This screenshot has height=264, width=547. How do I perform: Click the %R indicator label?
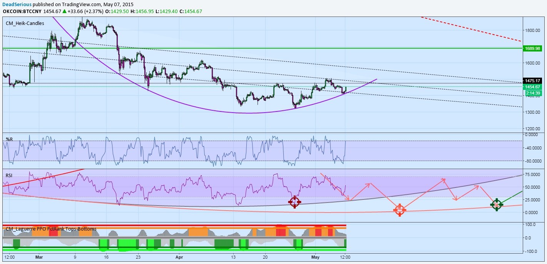9,139
